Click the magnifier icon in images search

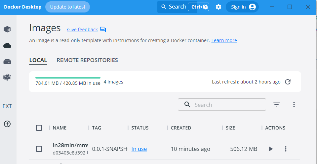(187, 105)
